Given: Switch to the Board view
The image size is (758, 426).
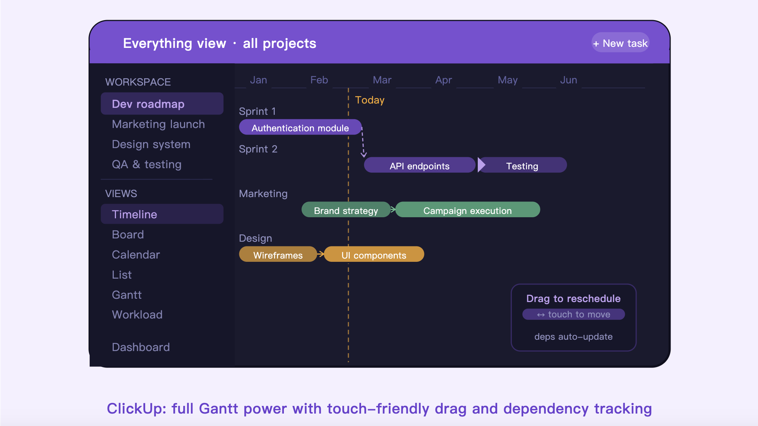Looking at the screenshot, I should [x=128, y=234].
